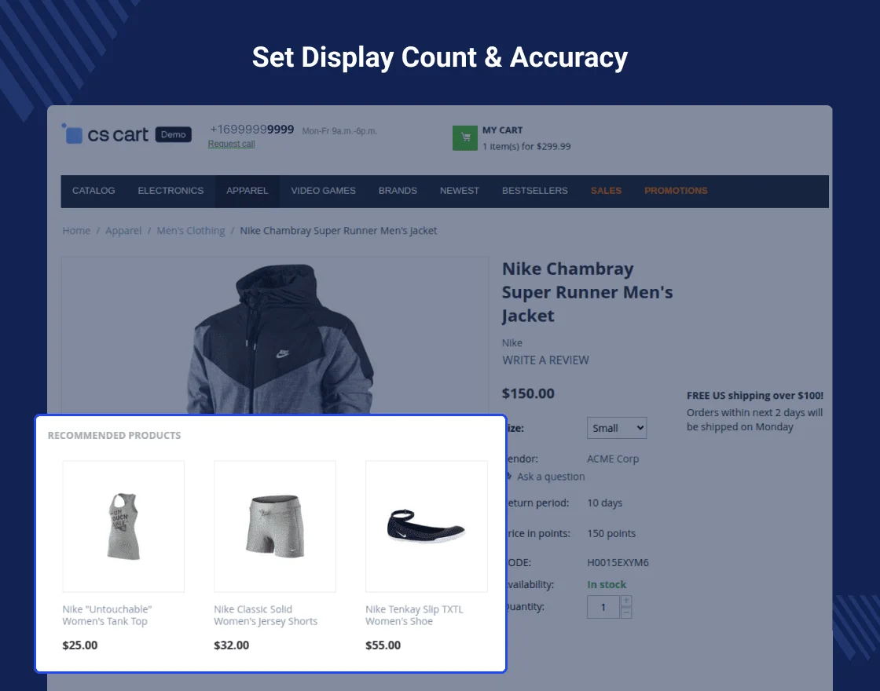Screen dimensions: 880x691
Task: Go to the Sales menu item
Action: tap(606, 191)
